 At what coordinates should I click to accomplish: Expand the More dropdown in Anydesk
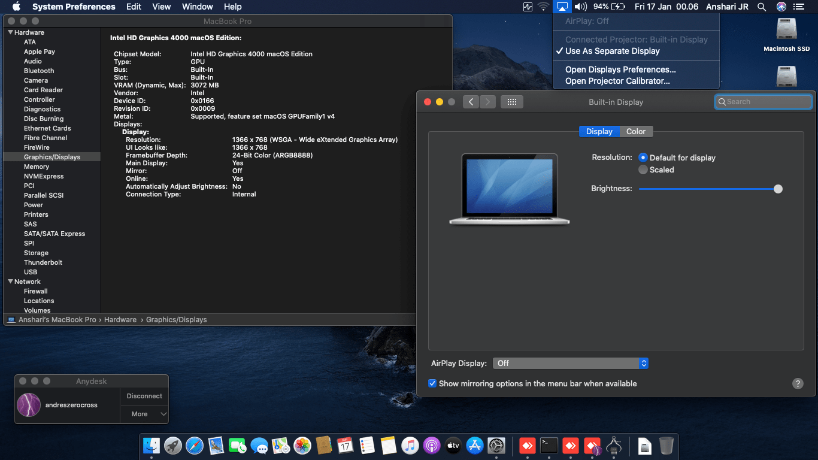tap(144, 414)
